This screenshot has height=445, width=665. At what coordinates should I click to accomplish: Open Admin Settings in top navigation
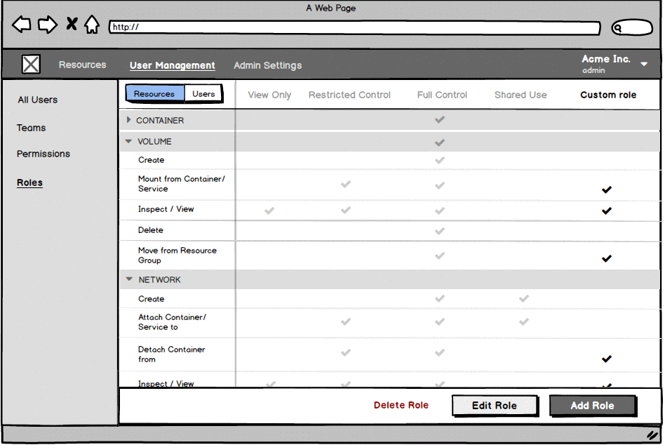[x=267, y=65]
